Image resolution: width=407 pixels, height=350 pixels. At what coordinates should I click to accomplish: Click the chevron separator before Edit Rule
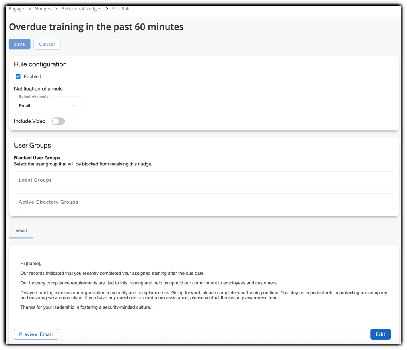click(x=107, y=9)
